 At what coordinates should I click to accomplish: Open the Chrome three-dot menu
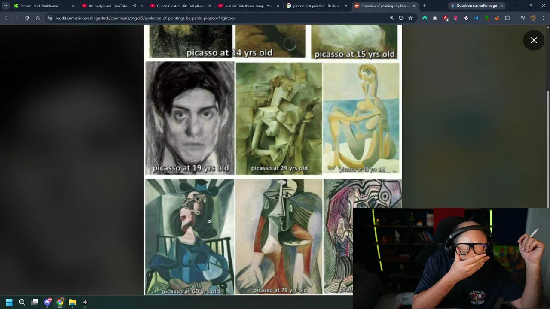(544, 18)
